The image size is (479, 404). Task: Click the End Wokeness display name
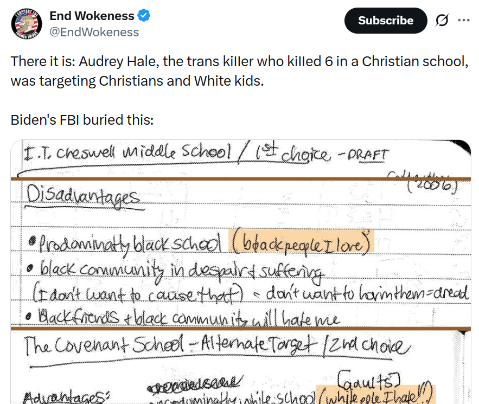click(92, 17)
